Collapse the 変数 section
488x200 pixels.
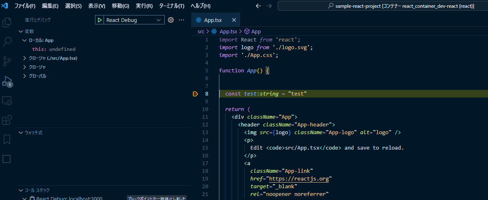pos(21,31)
